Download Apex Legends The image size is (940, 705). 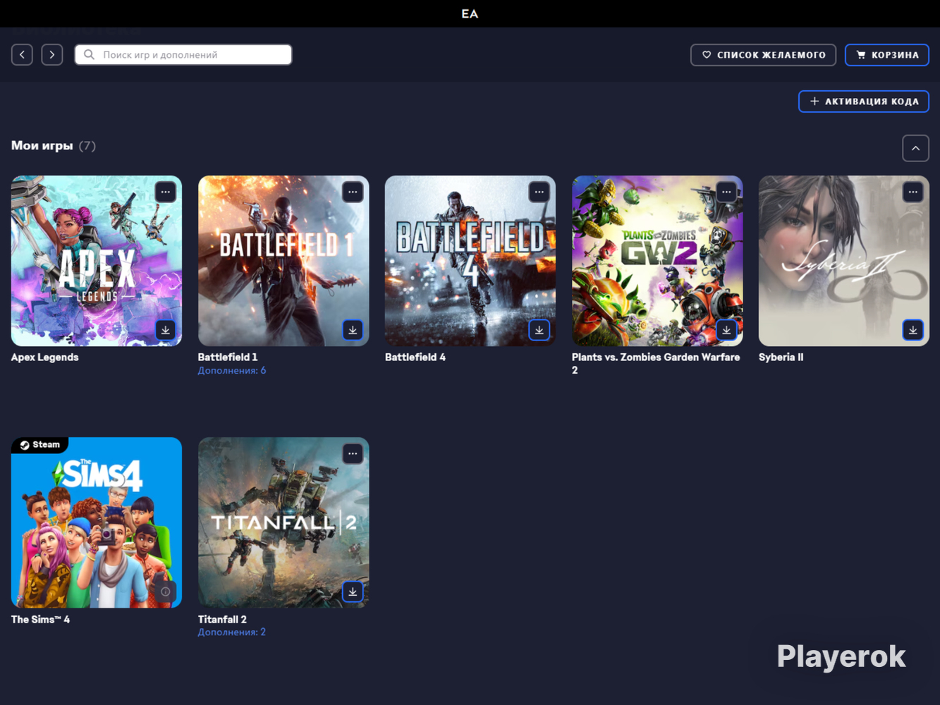166,330
